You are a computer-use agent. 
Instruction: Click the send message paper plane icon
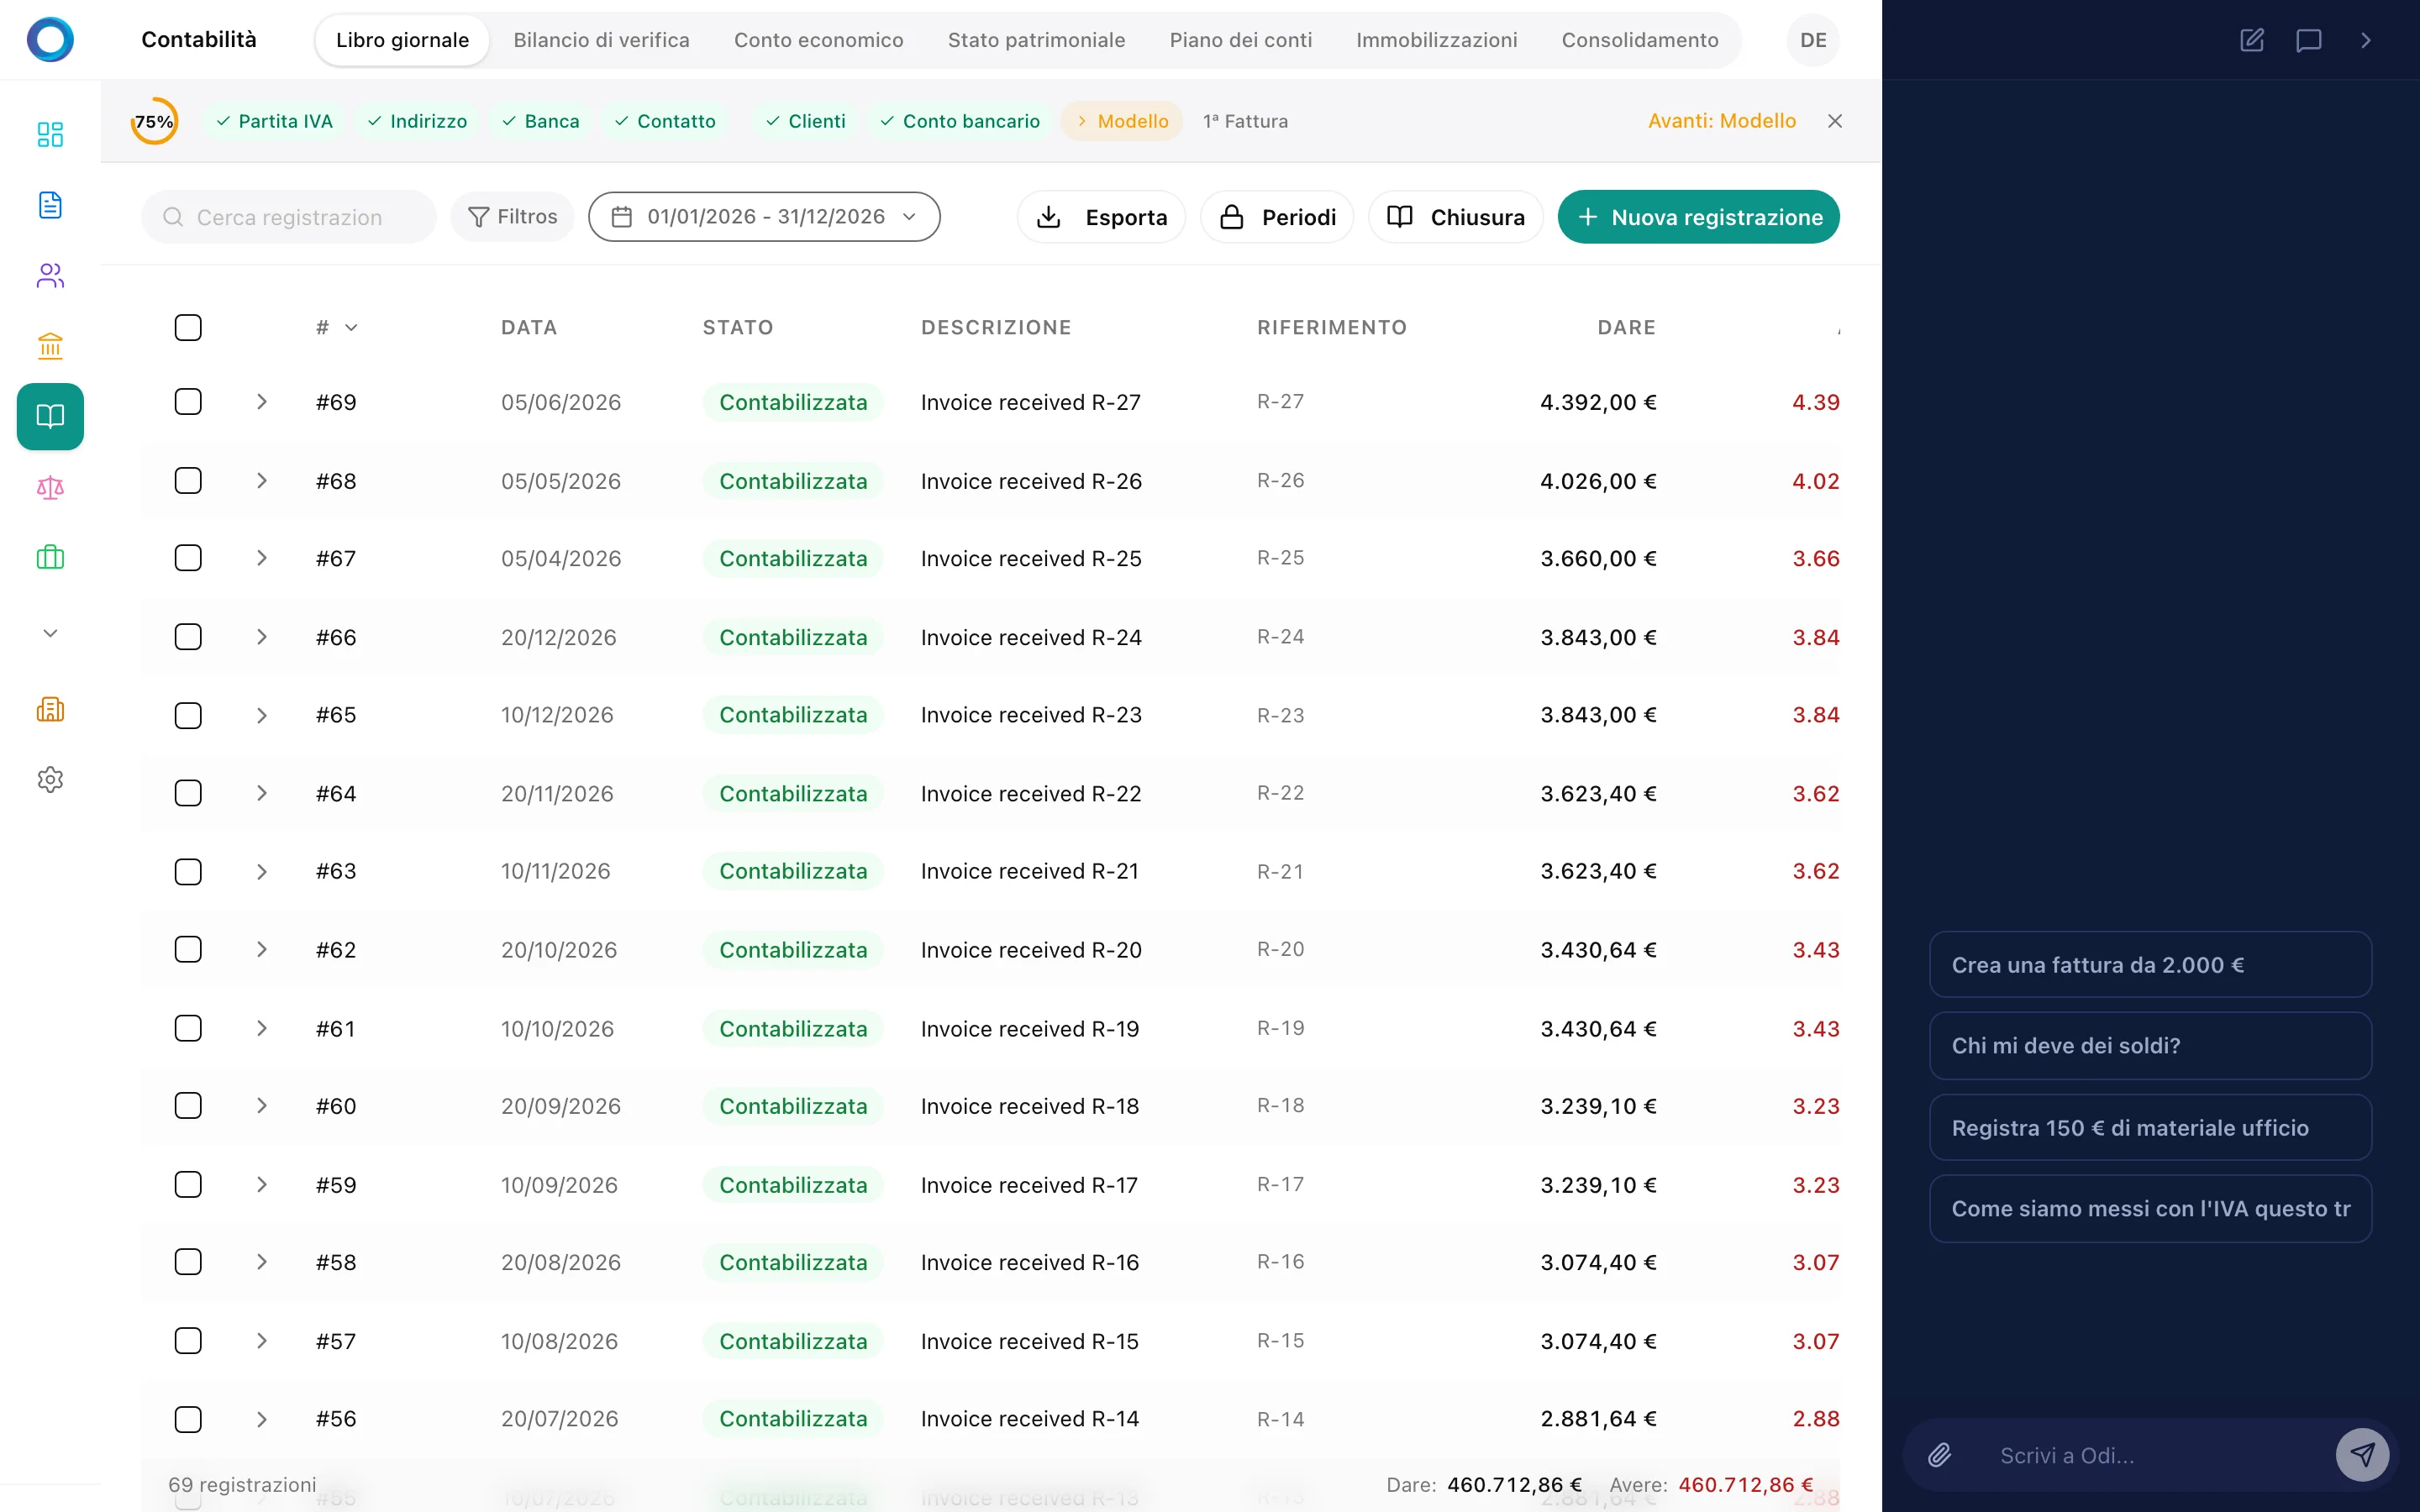2362,1455
